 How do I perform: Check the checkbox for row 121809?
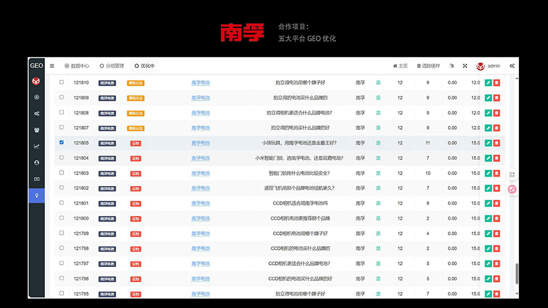pos(61,97)
